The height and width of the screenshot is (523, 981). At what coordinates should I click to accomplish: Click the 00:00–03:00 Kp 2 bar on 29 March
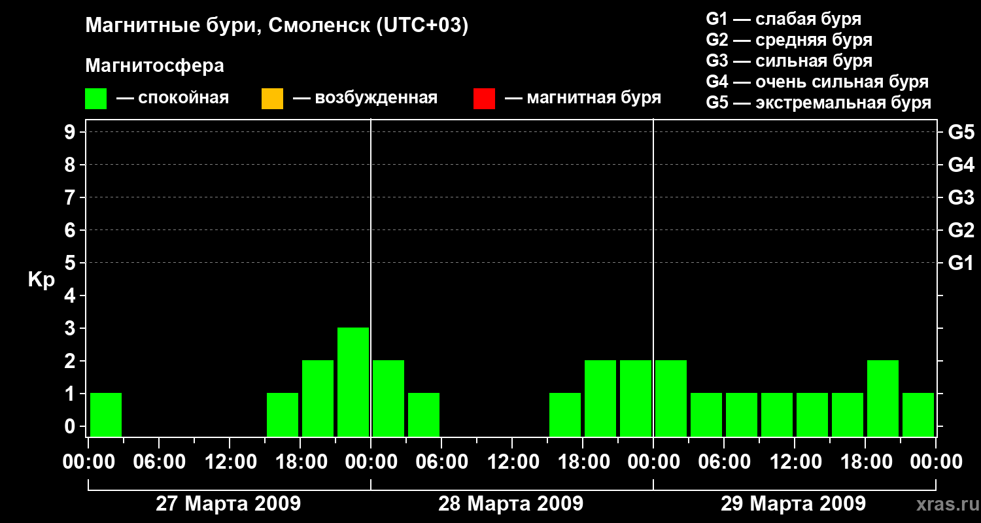pos(671,398)
